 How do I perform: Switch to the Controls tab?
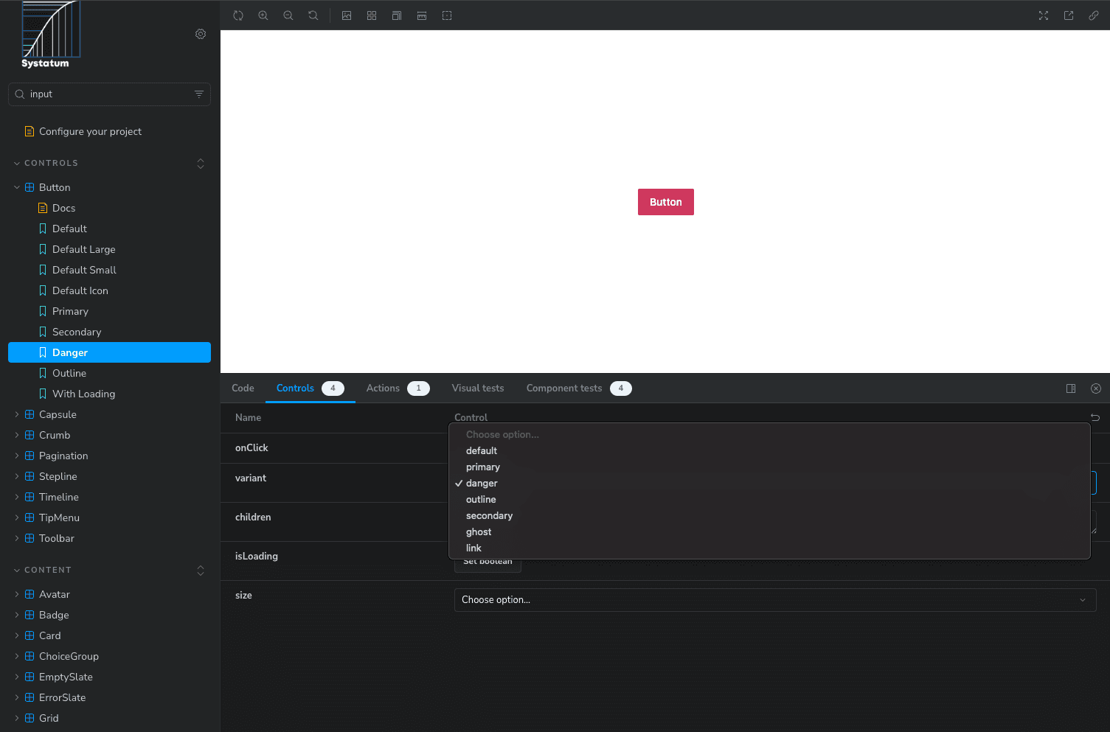pyautogui.click(x=310, y=388)
